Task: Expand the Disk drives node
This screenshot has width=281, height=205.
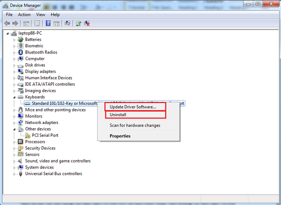Action: [x=15, y=66]
